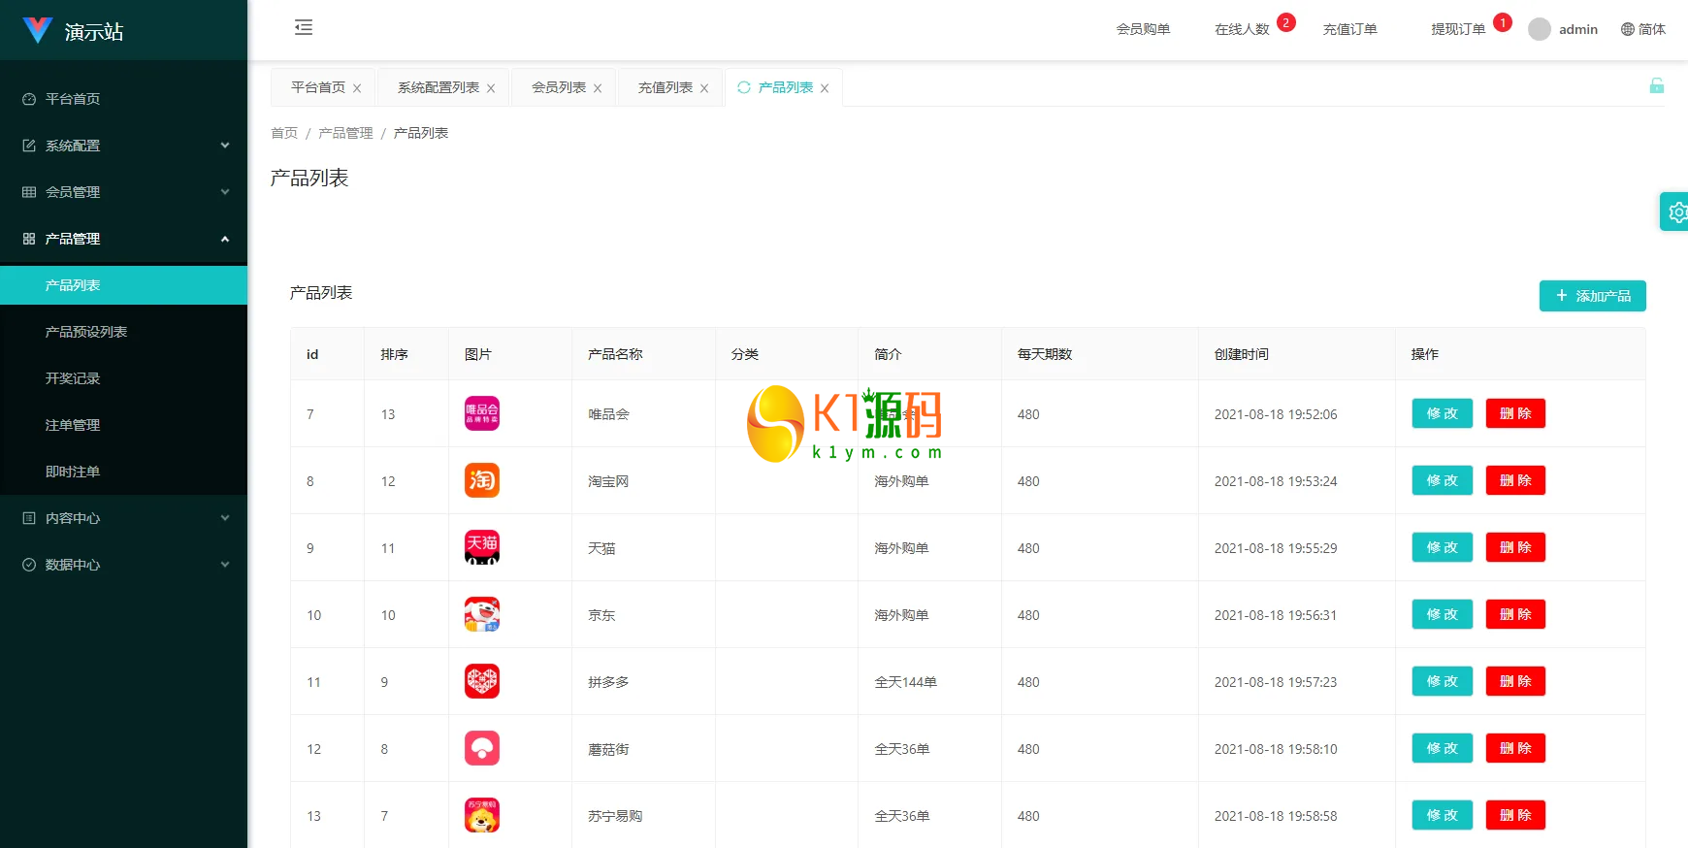Click the 拼多多 product image

coord(482,681)
